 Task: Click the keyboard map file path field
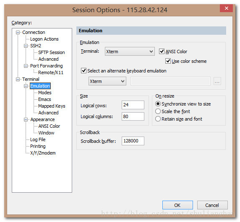click(x=170, y=81)
